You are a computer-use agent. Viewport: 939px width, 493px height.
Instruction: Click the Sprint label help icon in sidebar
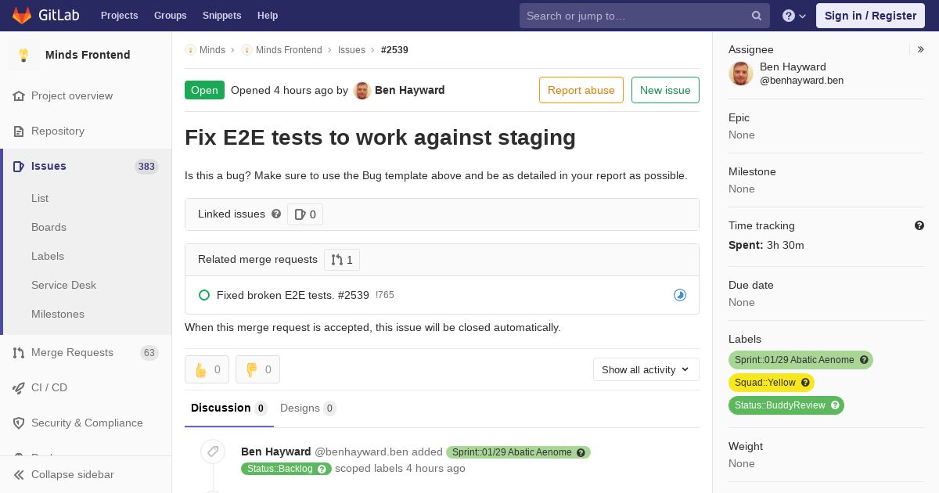click(864, 360)
